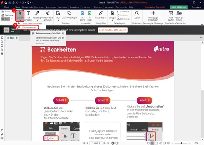Click the previous view round button

[113, 143]
